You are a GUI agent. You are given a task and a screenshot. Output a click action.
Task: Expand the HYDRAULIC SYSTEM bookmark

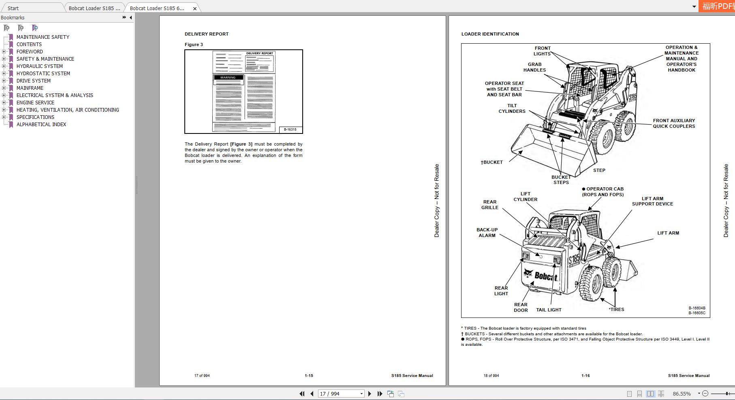pyautogui.click(x=4, y=66)
